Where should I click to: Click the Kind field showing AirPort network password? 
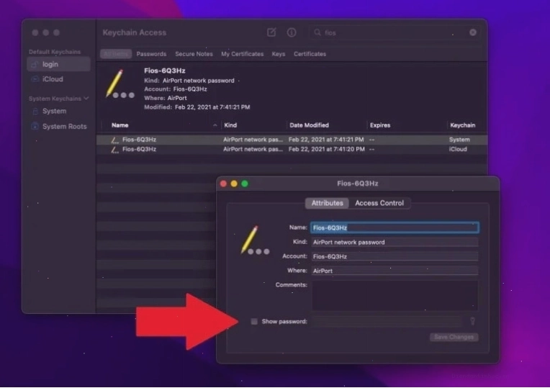click(x=395, y=242)
